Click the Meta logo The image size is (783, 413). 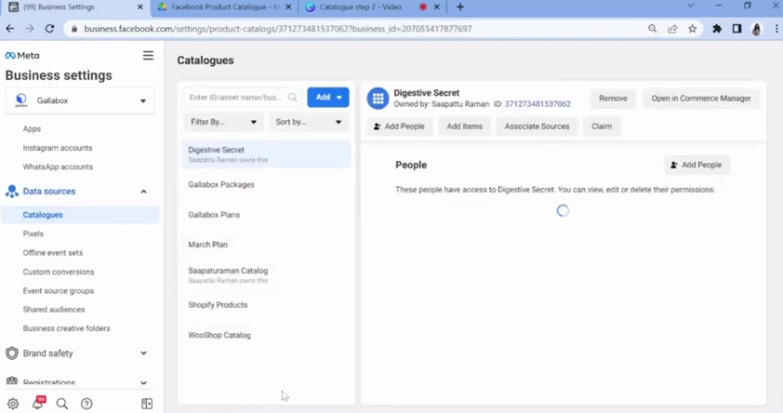(x=22, y=56)
